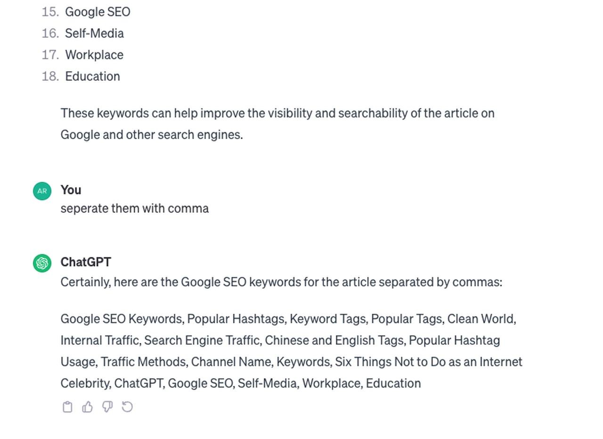Click the text "Google SEO Keywords, Popular Hashtags"

172,319
